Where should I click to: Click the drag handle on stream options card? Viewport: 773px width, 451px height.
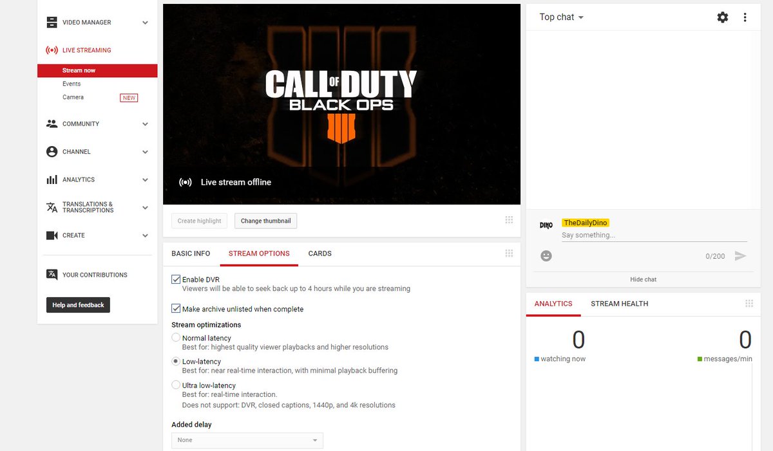pyautogui.click(x=509, y=253)
